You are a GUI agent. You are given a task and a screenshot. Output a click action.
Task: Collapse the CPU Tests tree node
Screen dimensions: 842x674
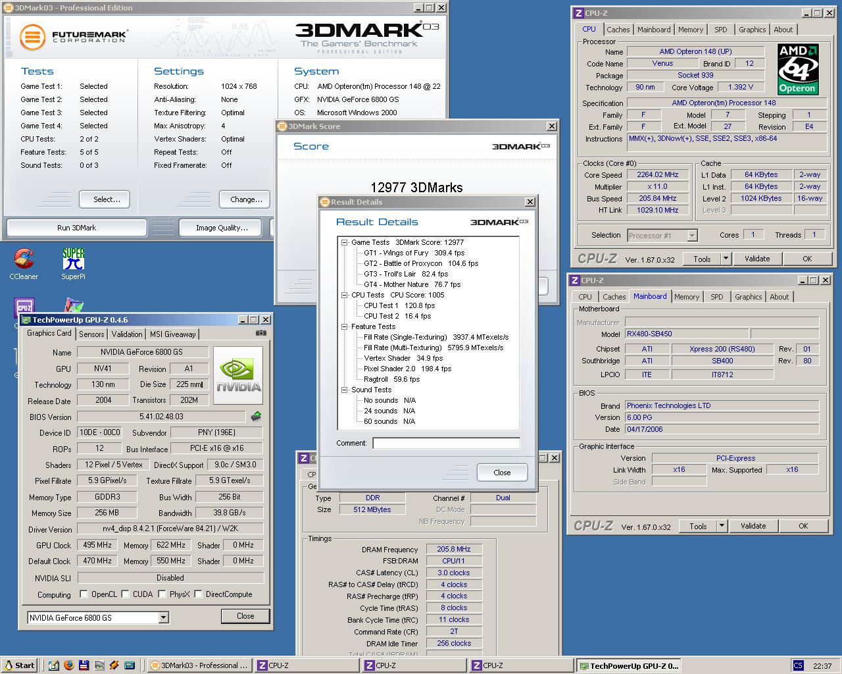344,295
